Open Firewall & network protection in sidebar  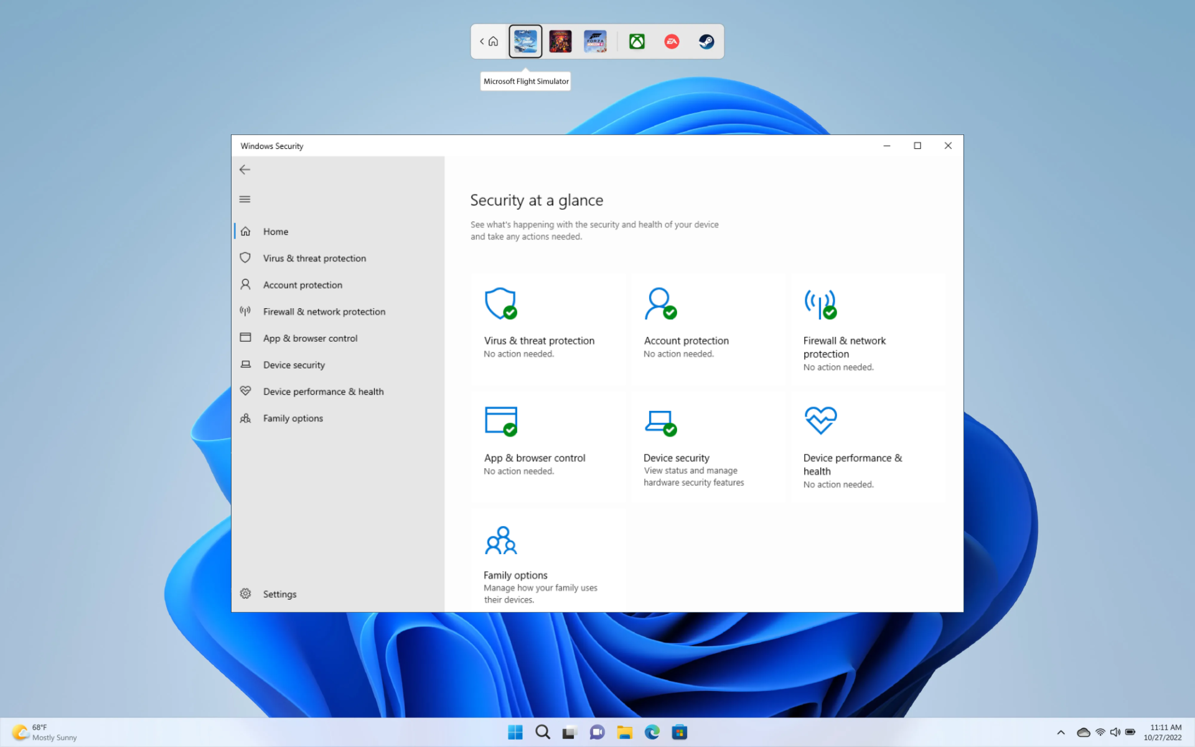click(339, 312)
